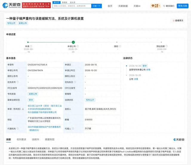
Task: Select the 查关系 search tab
Action: (x=73, y=2)
